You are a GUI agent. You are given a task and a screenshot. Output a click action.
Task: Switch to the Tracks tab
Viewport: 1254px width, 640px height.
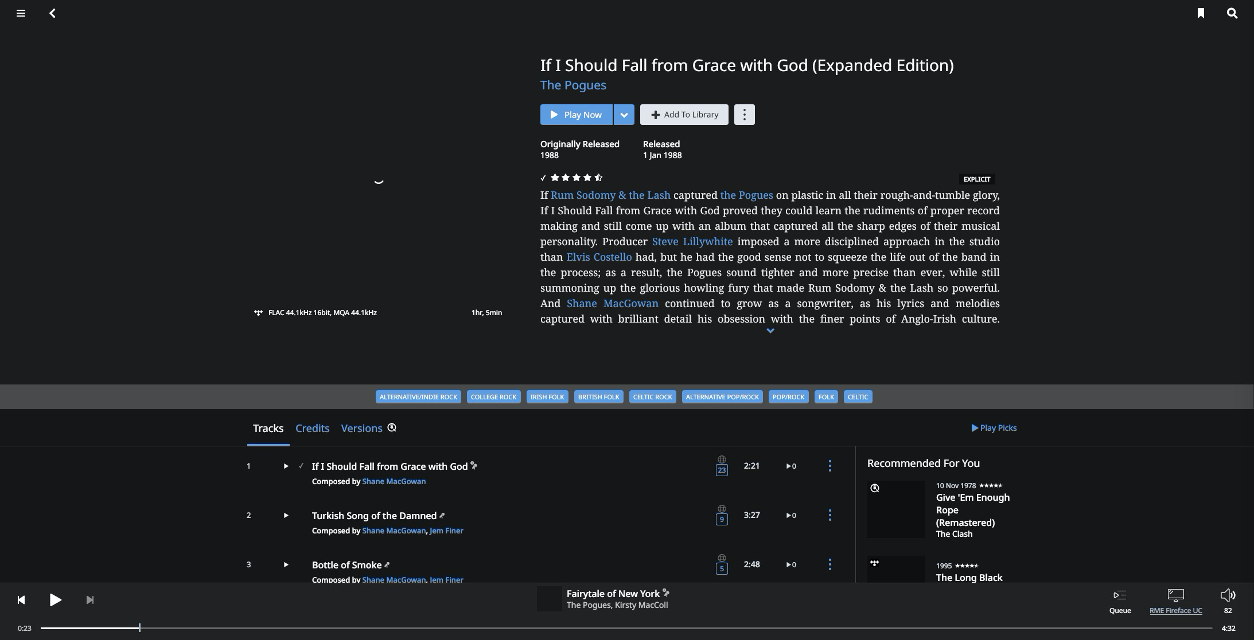coord(268,429)
